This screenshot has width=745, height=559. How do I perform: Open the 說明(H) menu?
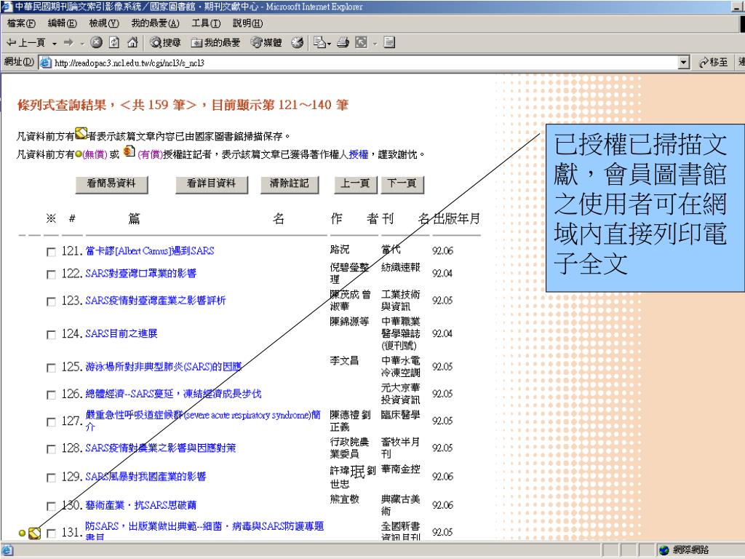coord(247,23)
